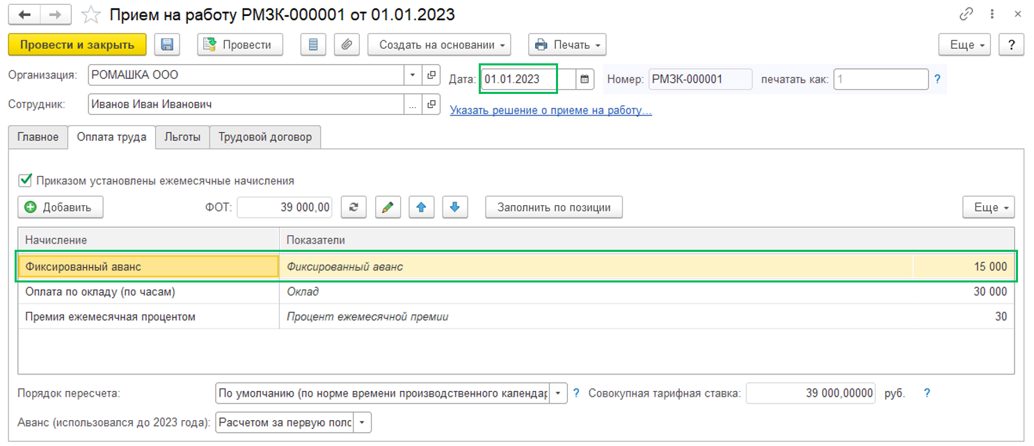Open the Трудовой договор tab
Screen dimensions: 1034x446
tap(265, 137)
